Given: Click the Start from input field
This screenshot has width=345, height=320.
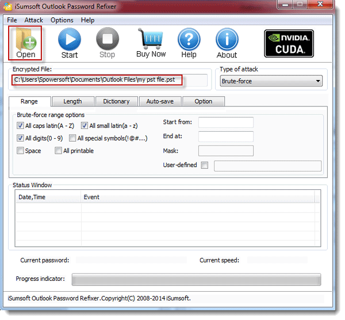Looking at the screenshot, I should click(226, 122).
